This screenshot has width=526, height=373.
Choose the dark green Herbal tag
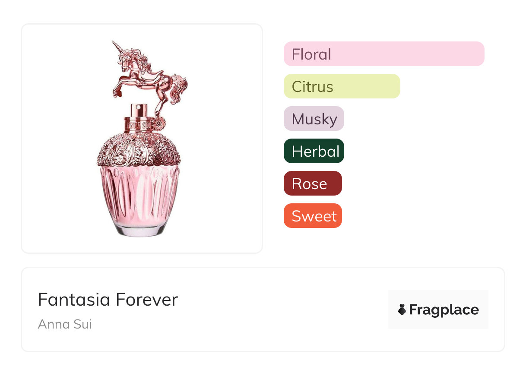tap(314, 151)
